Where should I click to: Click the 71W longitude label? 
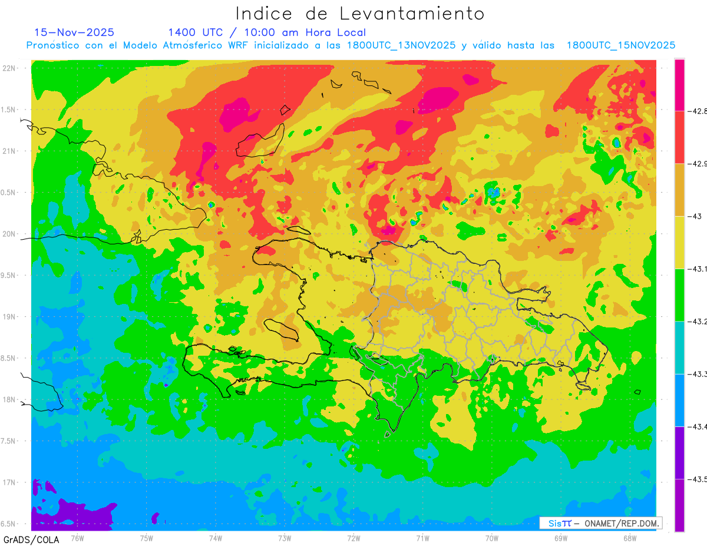[422, 538]
